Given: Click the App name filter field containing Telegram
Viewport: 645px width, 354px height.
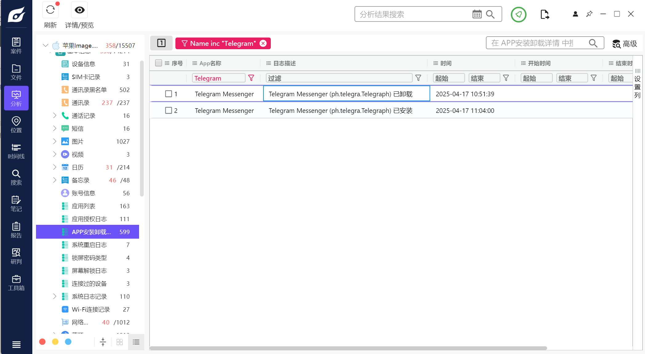Looking at the screenshot, I should click(218, 78).
